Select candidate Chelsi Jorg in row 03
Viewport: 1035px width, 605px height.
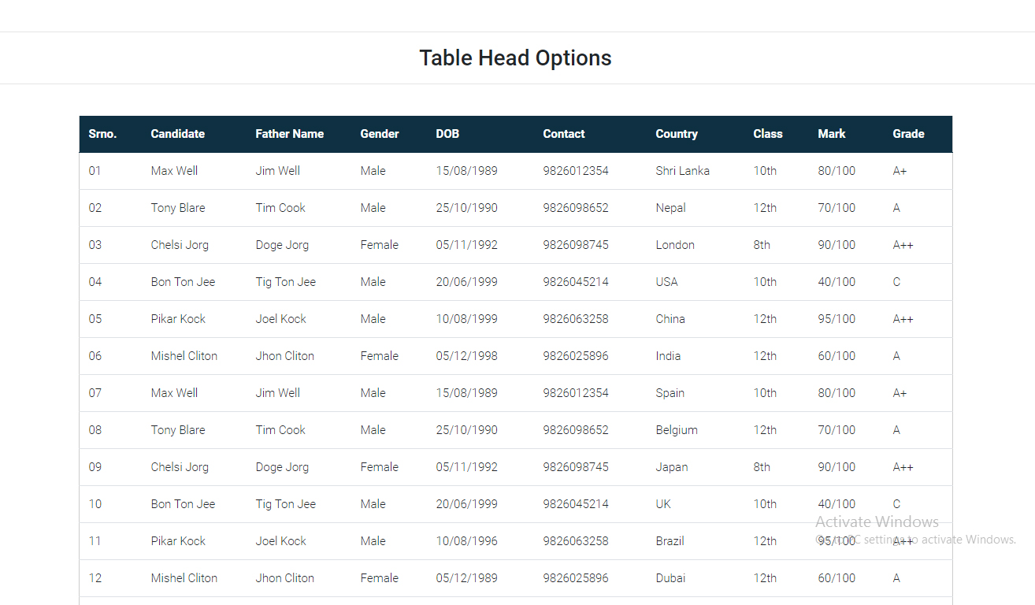coord(179,244)
